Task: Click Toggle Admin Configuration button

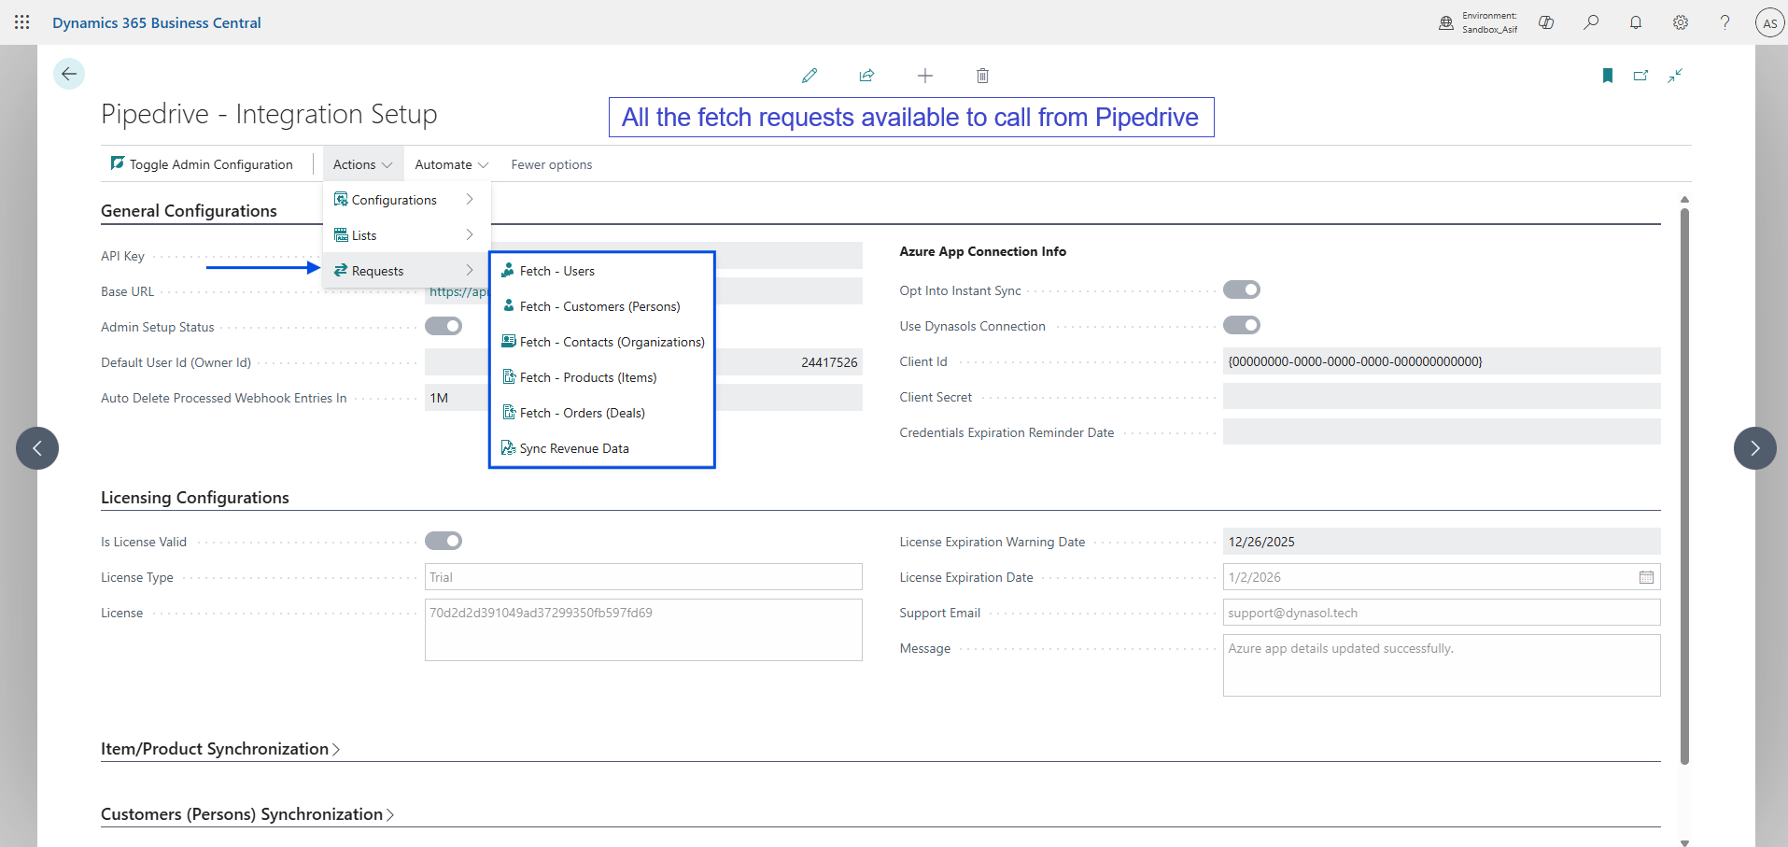Action: coord(202,164)
